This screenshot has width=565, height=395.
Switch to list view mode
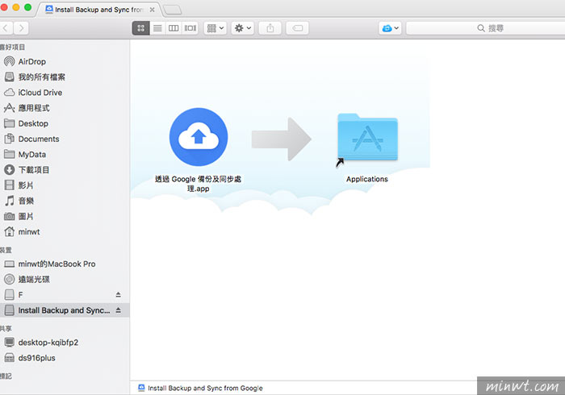(157, 28)
